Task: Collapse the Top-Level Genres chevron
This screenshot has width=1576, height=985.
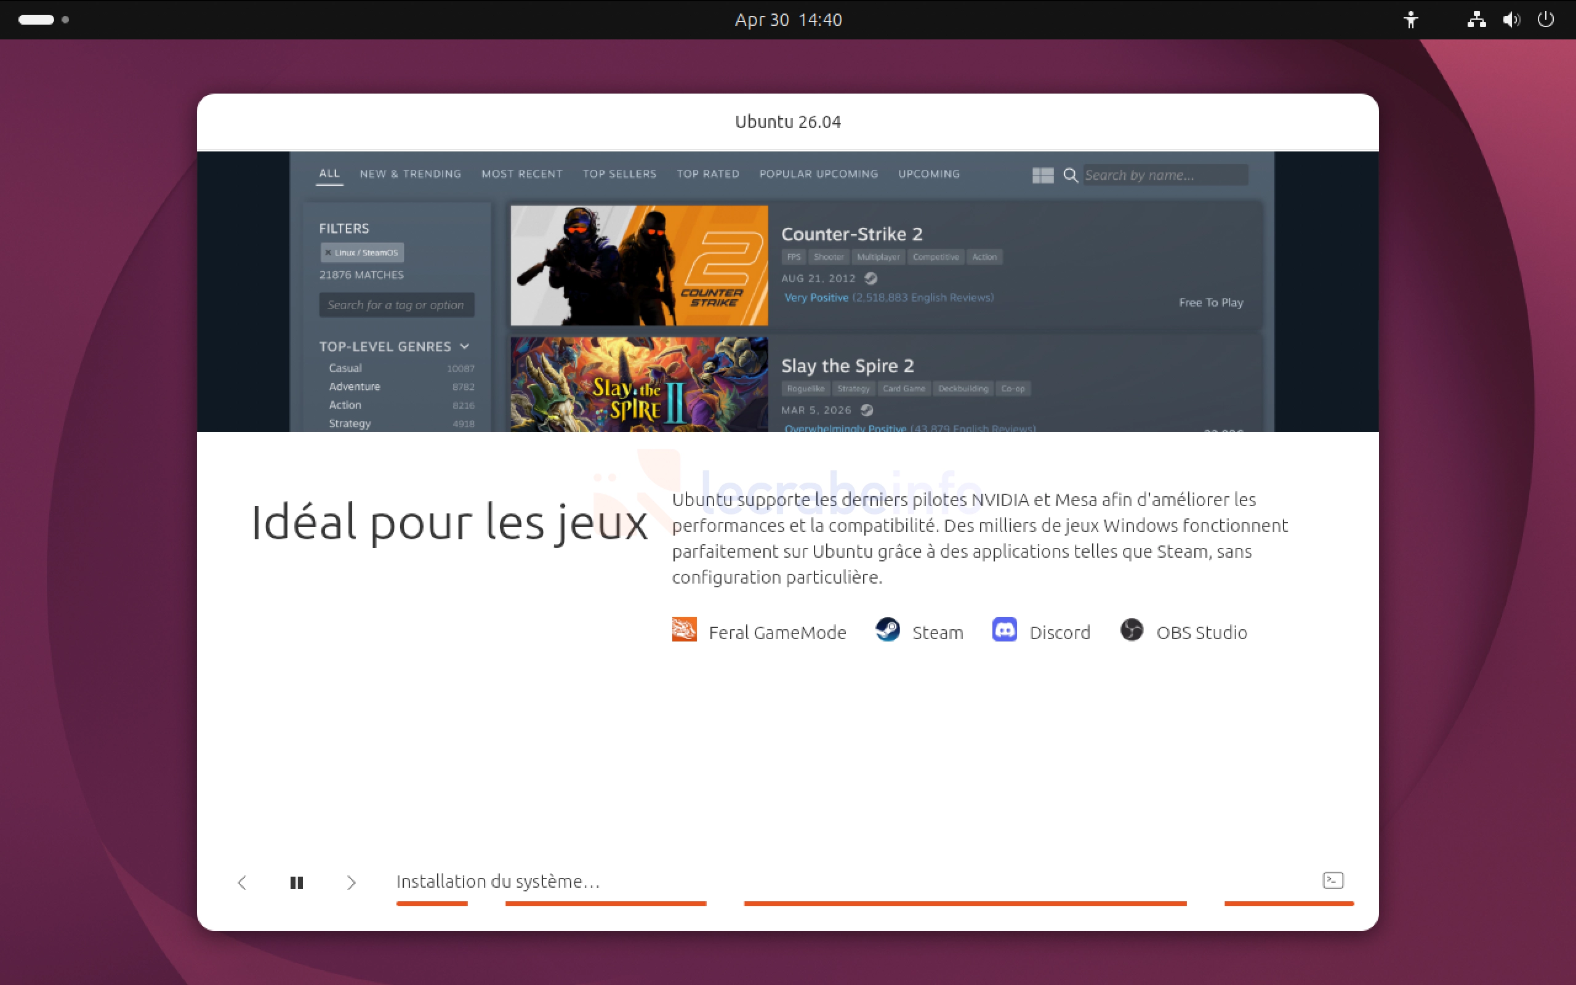Action: (464, 346)
